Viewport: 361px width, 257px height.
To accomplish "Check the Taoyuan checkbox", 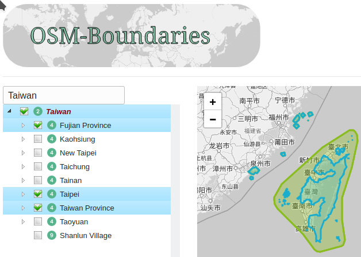I will (38, 221).
